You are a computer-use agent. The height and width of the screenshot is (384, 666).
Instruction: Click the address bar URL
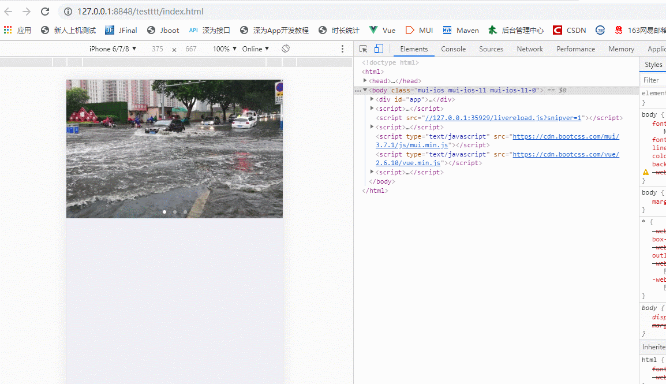pyautogui.click(x=141, y=12)
